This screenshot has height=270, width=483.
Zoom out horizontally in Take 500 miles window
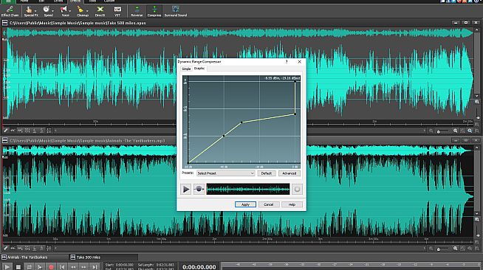pos(431,131)
